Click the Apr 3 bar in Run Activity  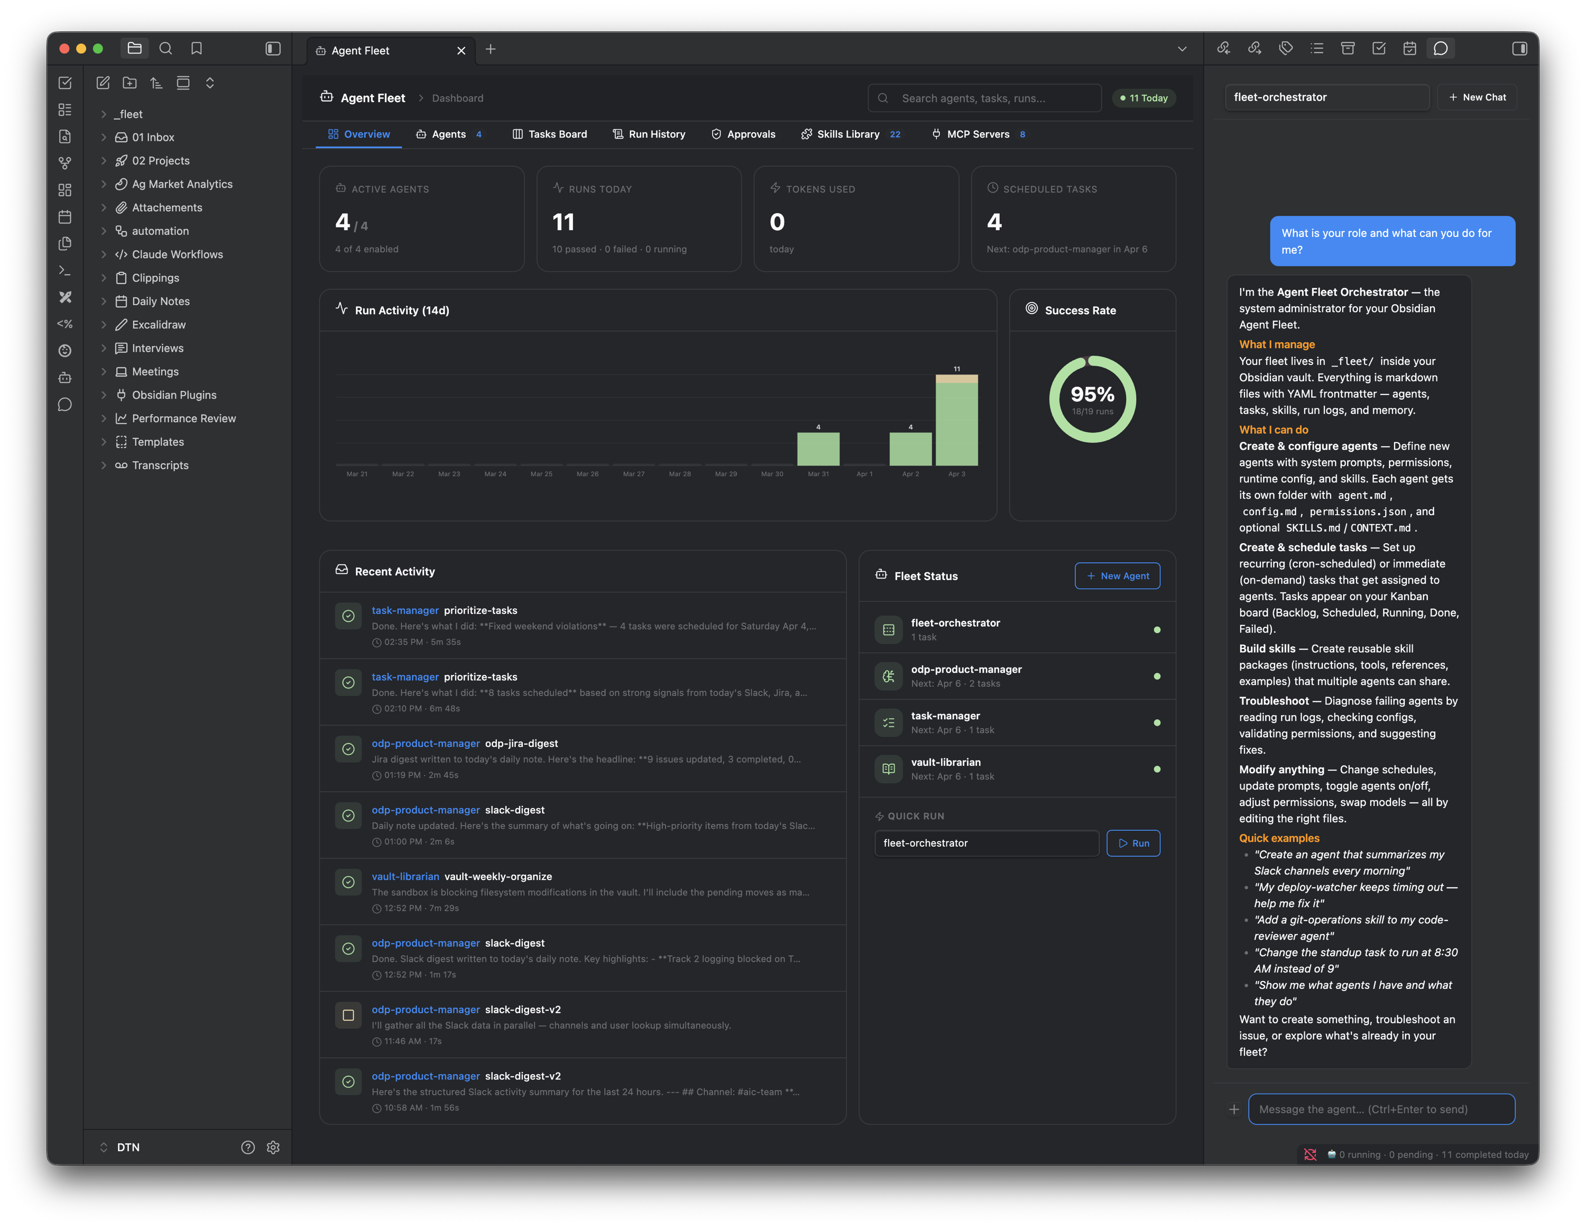tap(956, 420)
